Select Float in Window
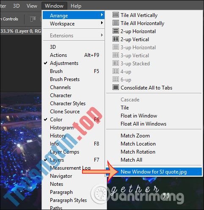This screenshot has width=204, height=210. (139, 116)
